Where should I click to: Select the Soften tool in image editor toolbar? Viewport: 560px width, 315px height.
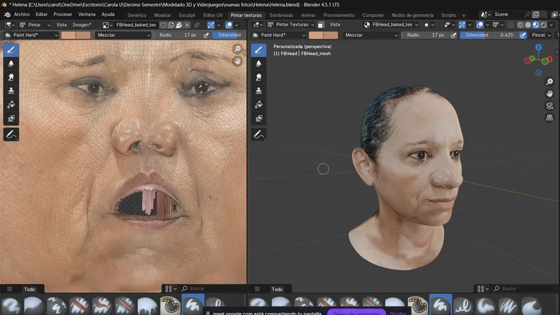click(11, 63)
